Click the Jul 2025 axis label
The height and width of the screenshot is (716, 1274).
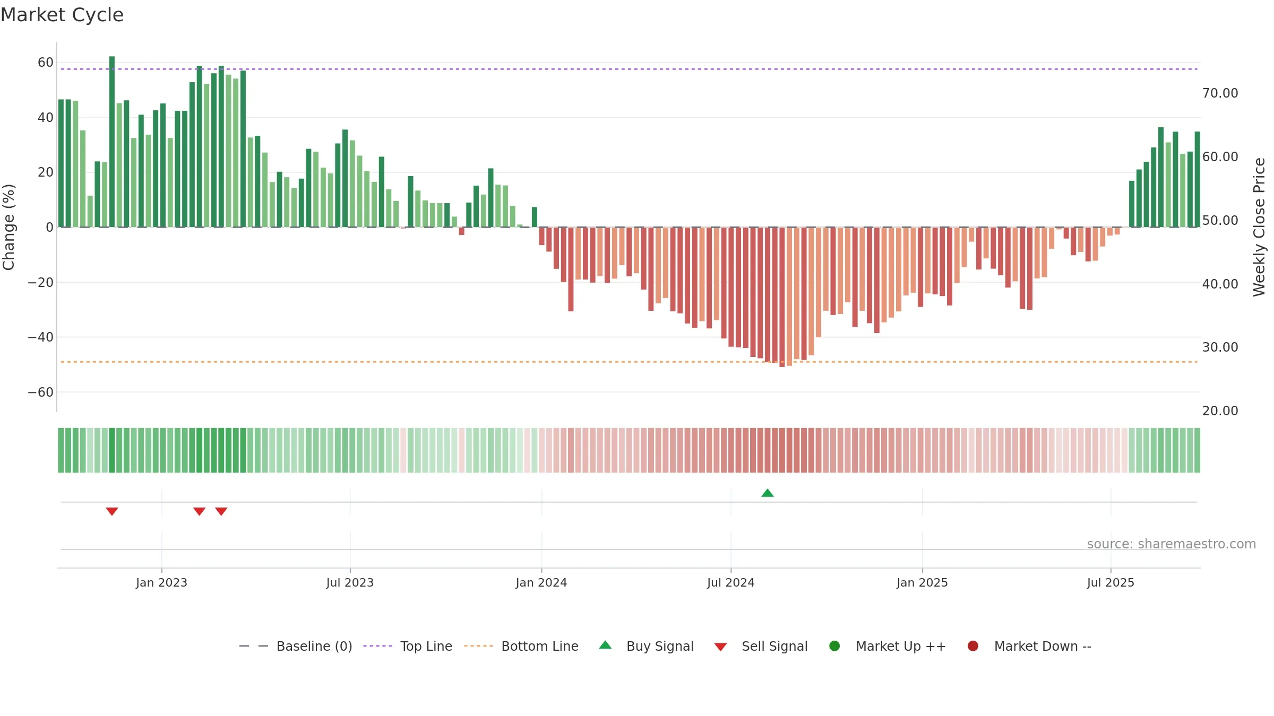coord(1111,583)
